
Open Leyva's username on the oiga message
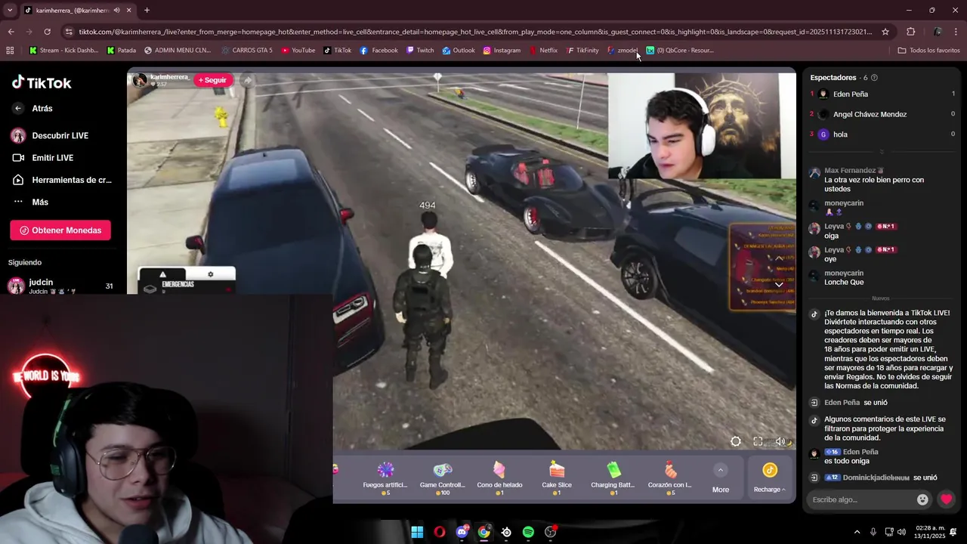834,226
